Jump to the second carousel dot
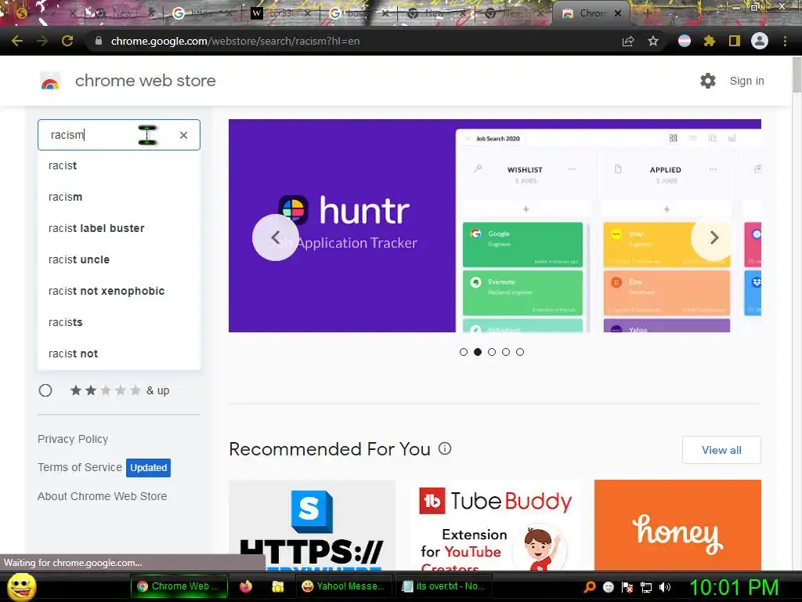 coord(478,352)
